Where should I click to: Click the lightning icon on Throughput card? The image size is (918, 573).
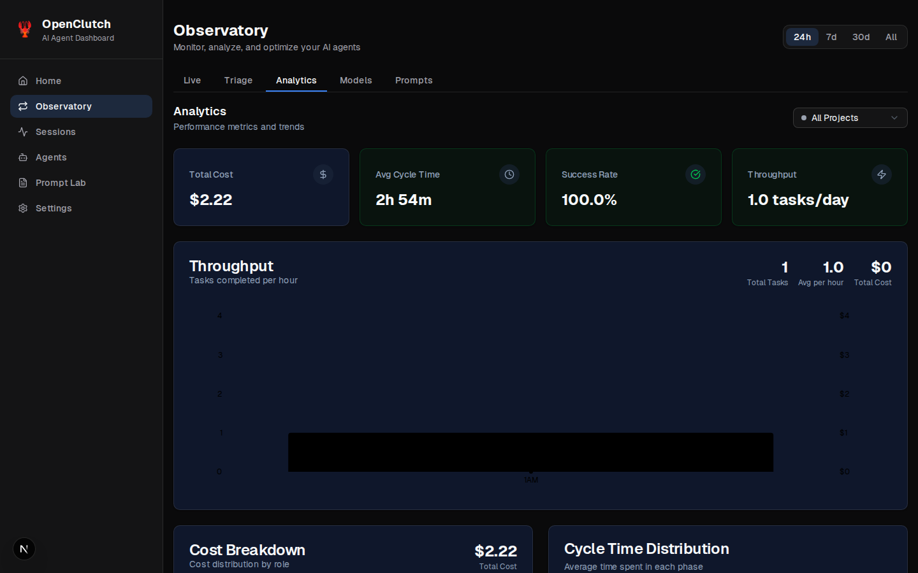point(882,174)
